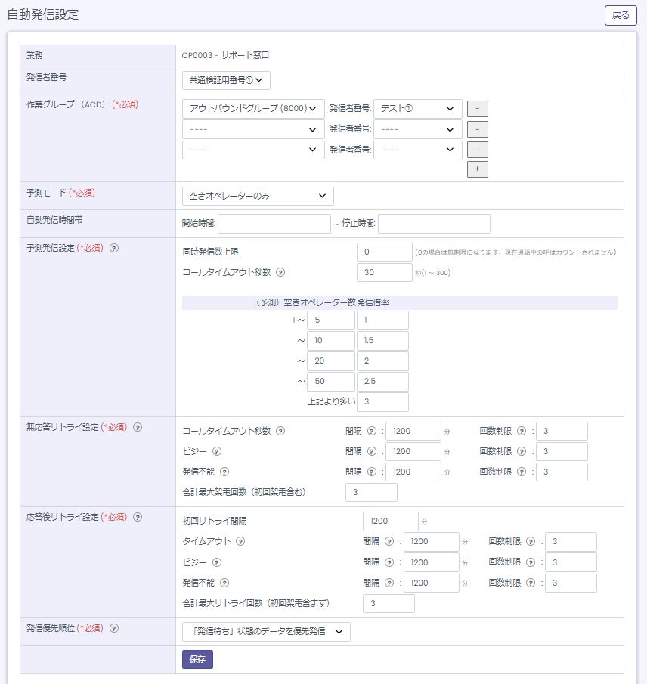Click the 開始時間 input field
Screen dimensions: 647x684
(x=274, y=224)
